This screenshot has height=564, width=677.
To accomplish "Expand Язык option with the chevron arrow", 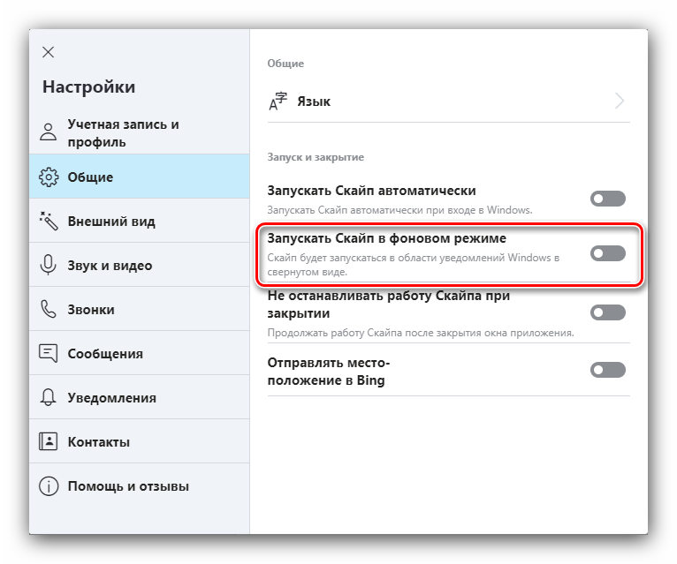I will [x=620, y=101].
